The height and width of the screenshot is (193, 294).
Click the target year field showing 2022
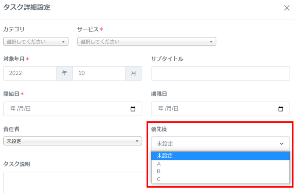coord(30,73)
